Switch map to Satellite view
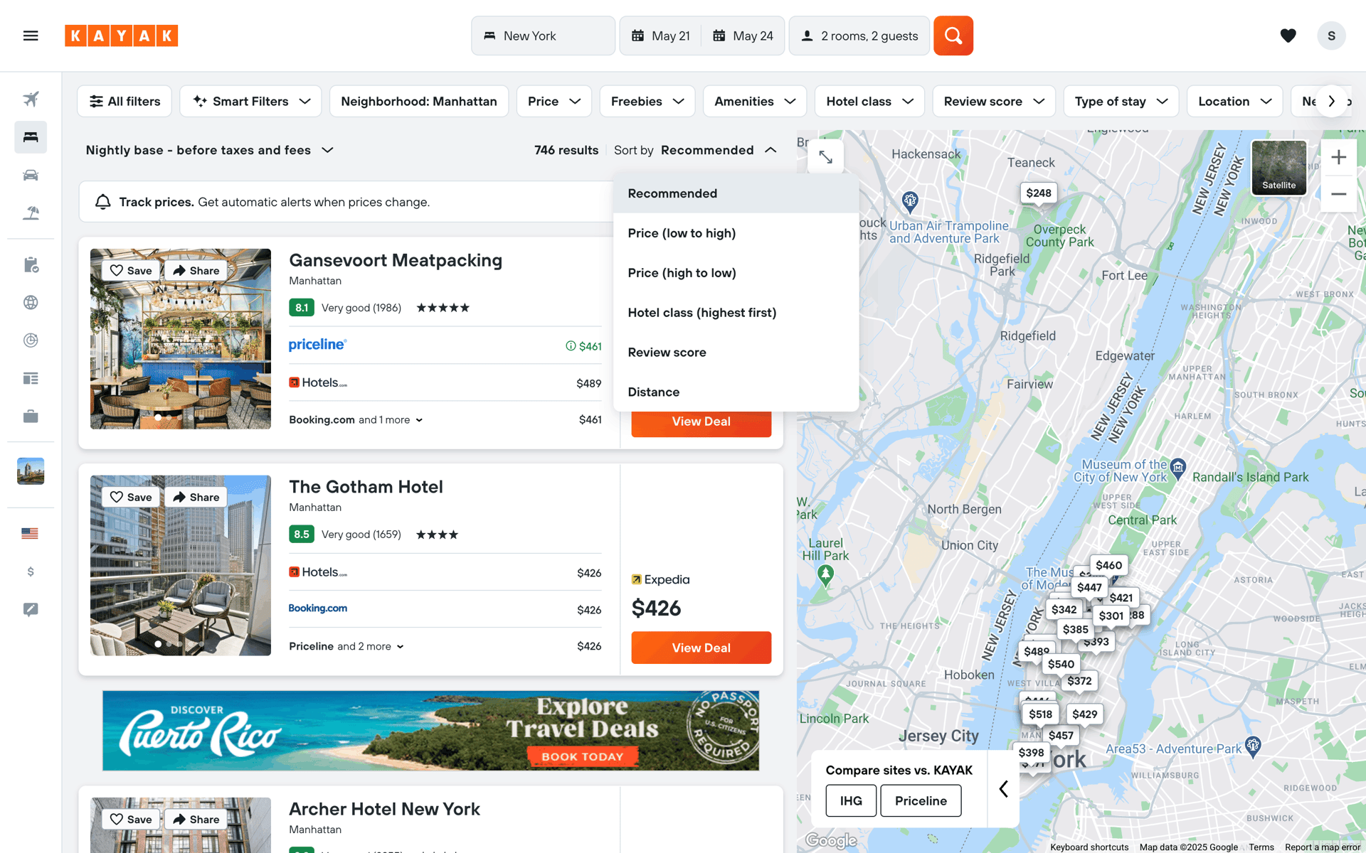 (1278, 168)
